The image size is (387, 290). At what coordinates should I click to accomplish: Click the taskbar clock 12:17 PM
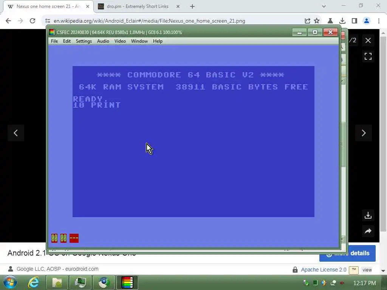(365, 283)
